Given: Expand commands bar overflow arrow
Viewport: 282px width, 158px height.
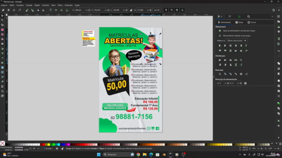Looking at the screenshot, I should tap(278, 137).
